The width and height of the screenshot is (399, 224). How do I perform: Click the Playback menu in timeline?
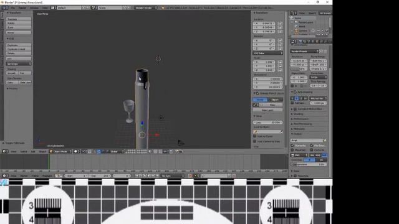pos(47,175)
